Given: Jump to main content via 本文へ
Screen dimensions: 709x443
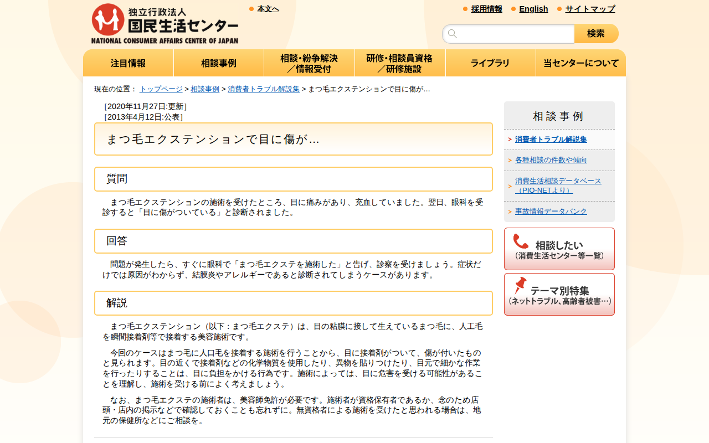Looking at the screenshot, I should (x=268, y=9).
